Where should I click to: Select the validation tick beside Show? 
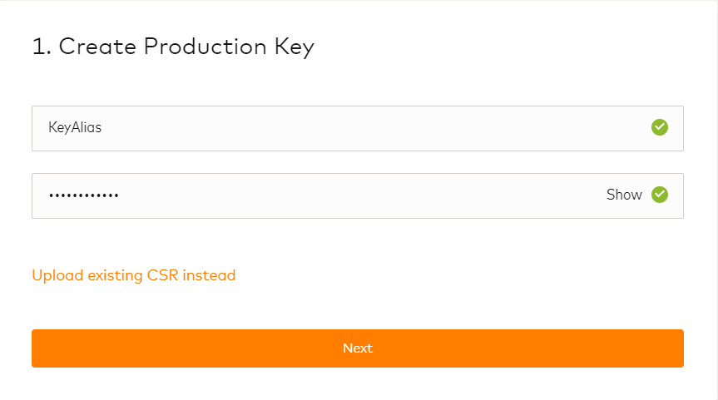660,195
